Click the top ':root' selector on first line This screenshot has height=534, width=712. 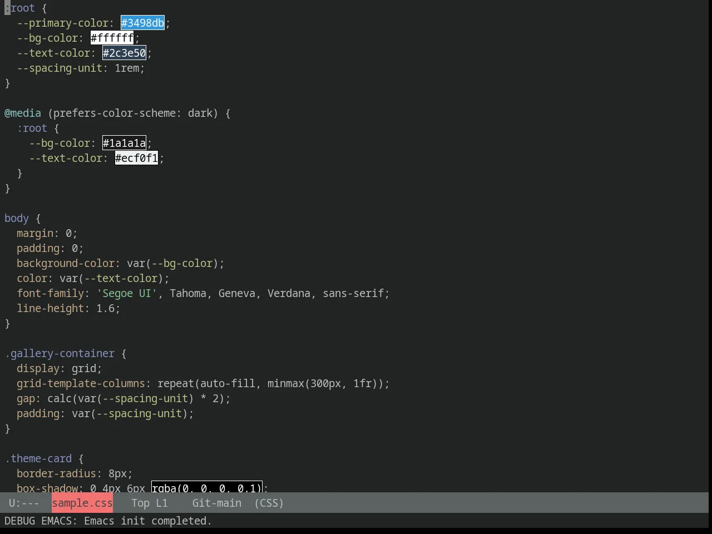click(x=19, y=8)
